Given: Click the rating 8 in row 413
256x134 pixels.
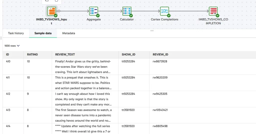Looking at the screenshot, I should [28, 110].
